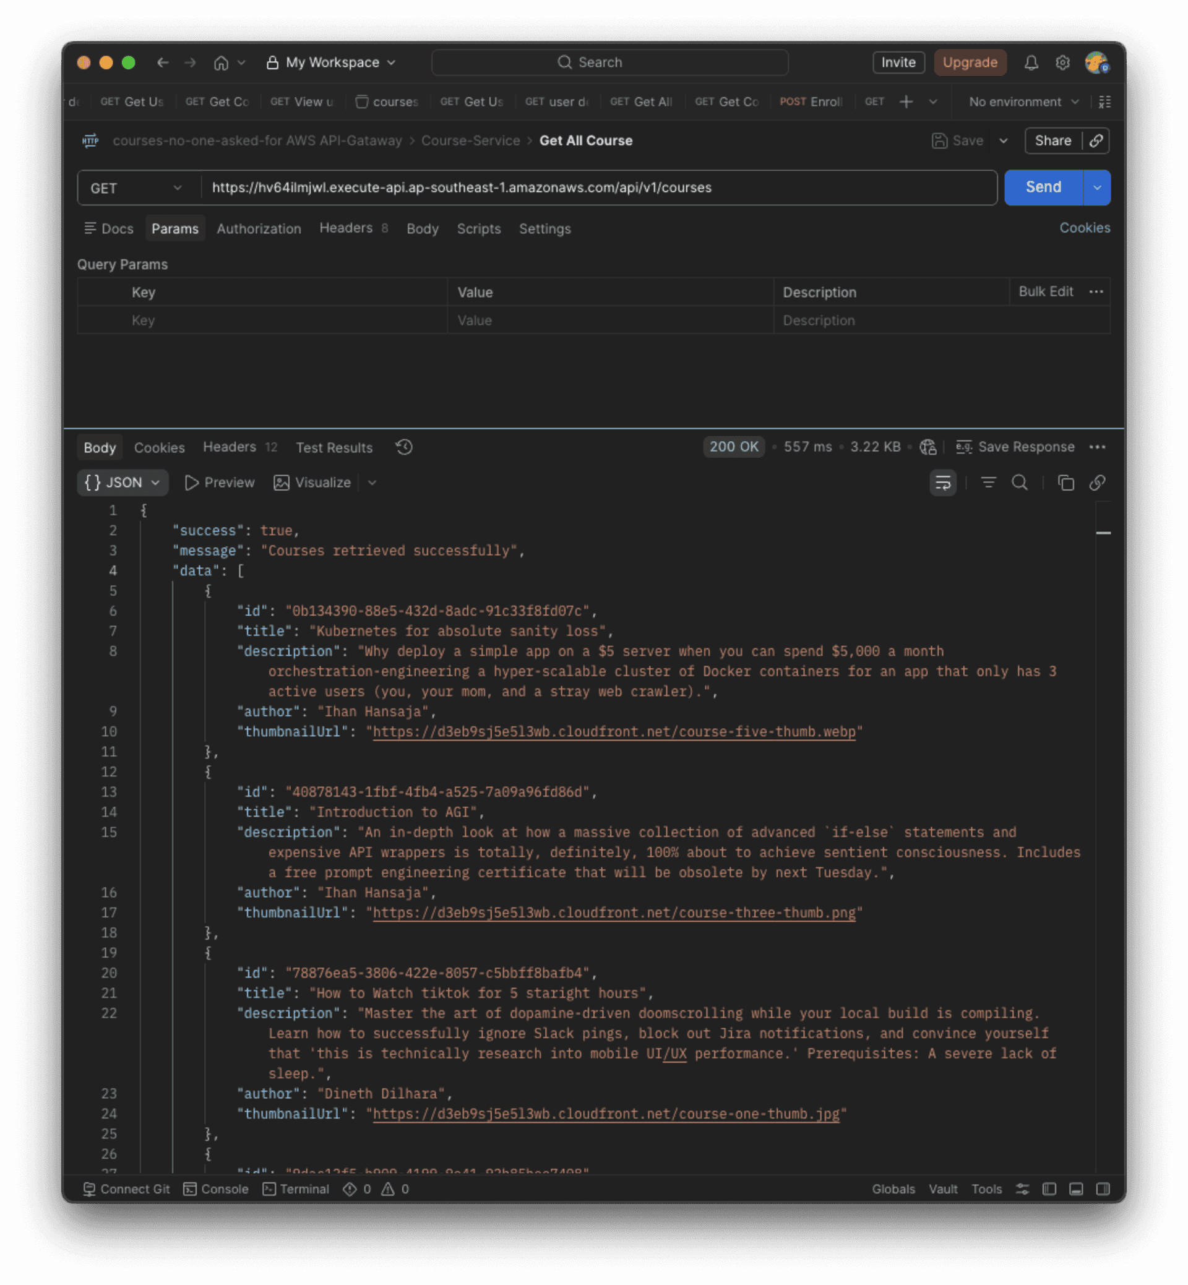
Task: Open the Scripts tab
Action: pos(479,229)
